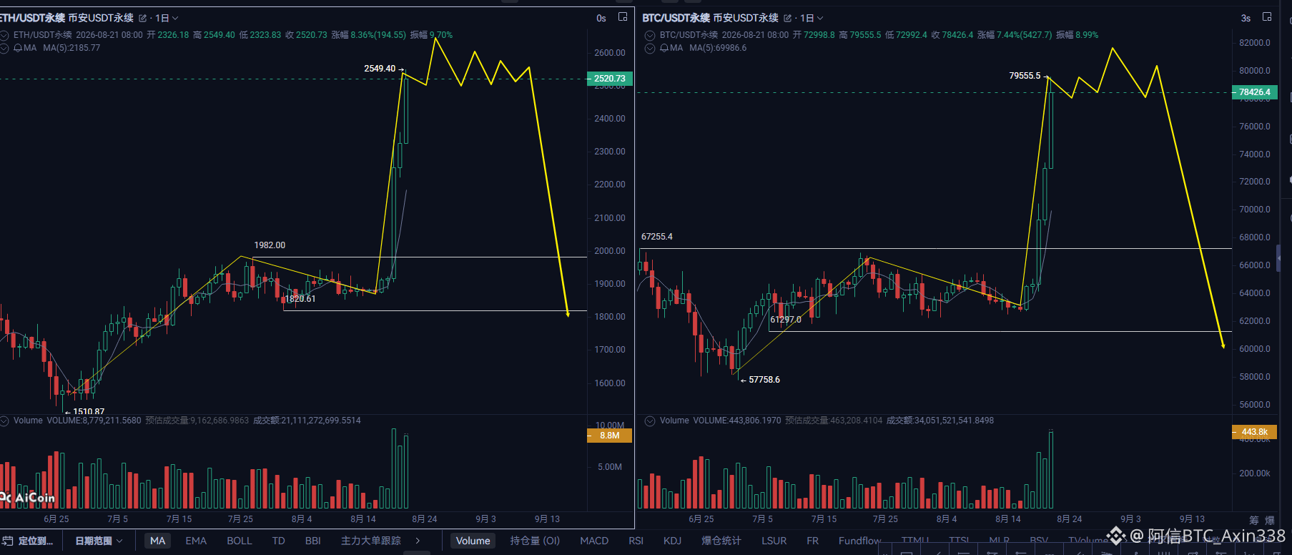Click the 8月 24 date on ETH axis
1292x555 pixels.
[x=425, y=519]
